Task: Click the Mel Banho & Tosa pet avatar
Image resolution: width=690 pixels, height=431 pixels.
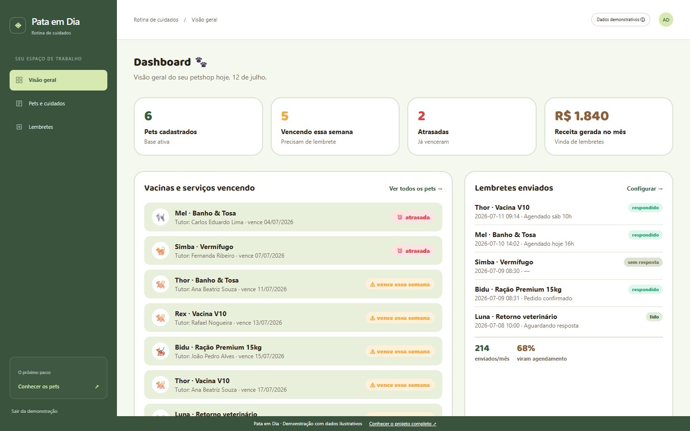Action: 160,217
